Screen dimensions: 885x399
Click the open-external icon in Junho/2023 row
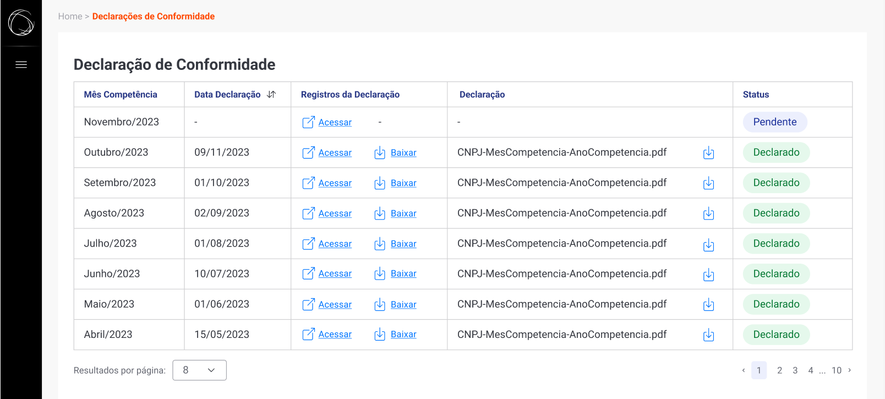point(308,274)
